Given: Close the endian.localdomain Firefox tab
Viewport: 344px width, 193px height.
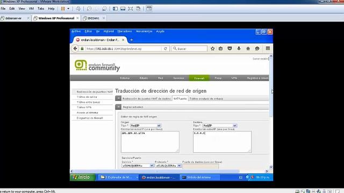Looking at the screenshot, I should coord(123,40).
